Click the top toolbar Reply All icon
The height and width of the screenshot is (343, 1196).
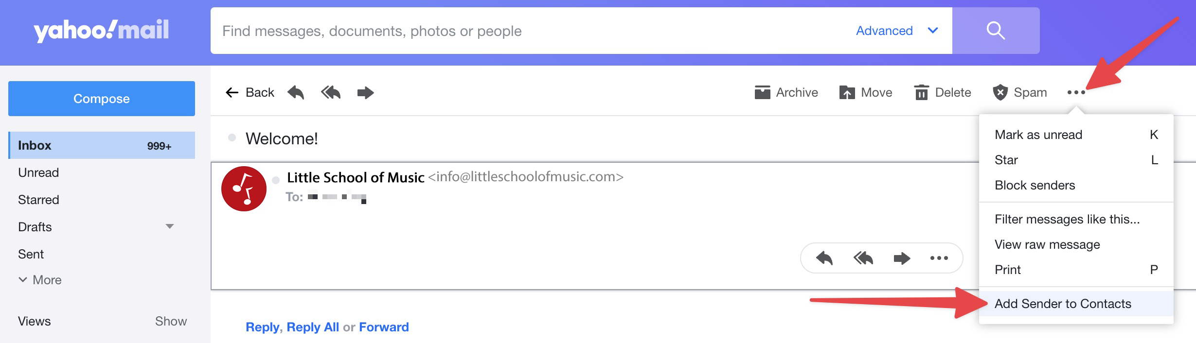coord(331,92)
